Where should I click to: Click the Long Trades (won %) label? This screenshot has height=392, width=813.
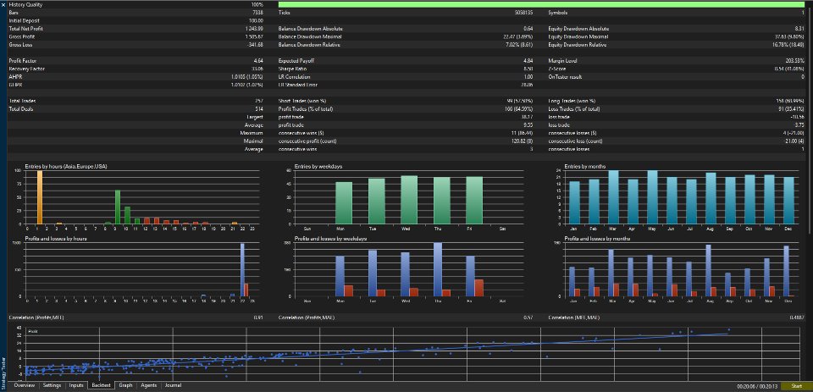(572, 101)
